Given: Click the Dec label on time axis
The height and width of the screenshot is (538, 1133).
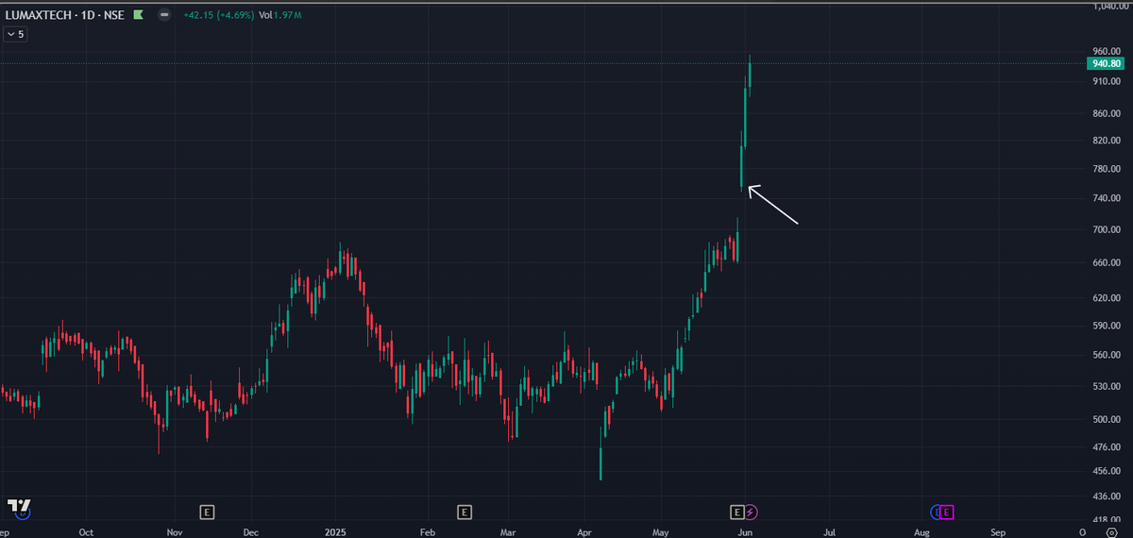Looking at the screenshot, I should pos(250,531).
